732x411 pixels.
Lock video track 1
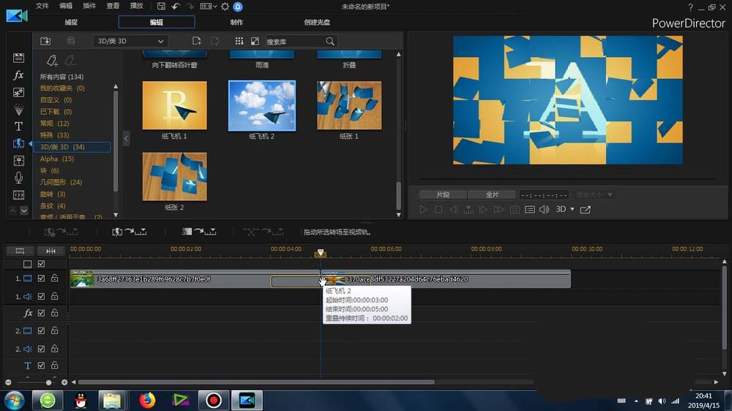55,278
